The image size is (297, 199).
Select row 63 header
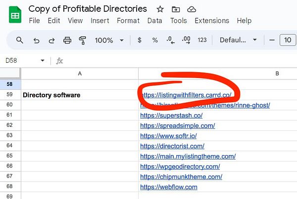10,135
